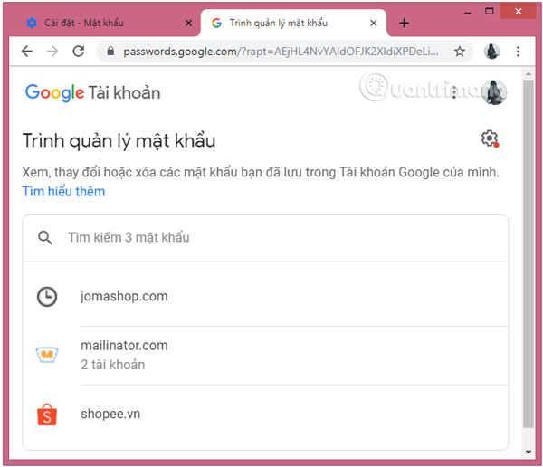Switch to the Cài đặt - Mật khẩu tab
This screenshot has height=467, width=543.
pyautogui.click(x=104, y=23)
